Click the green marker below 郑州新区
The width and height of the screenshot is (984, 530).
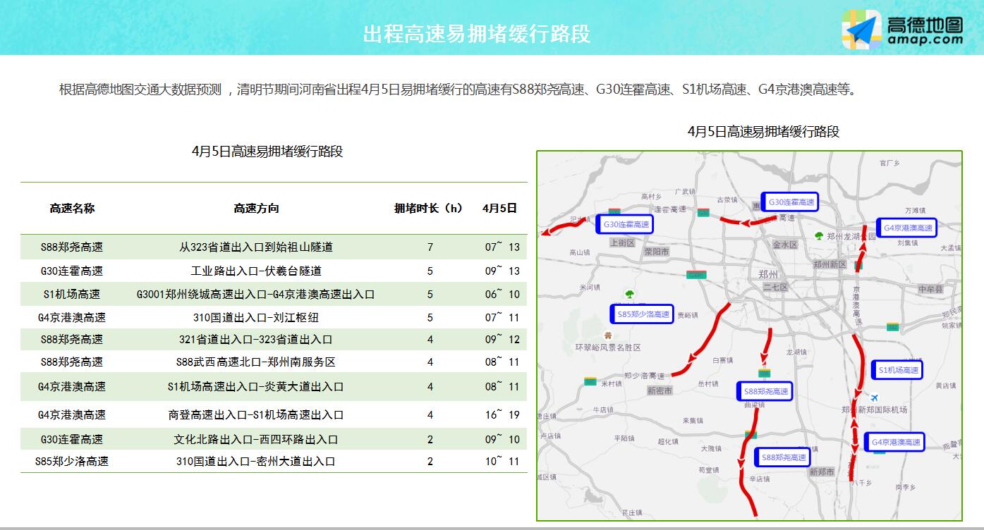pyautogui.click(x=858, y=265)
